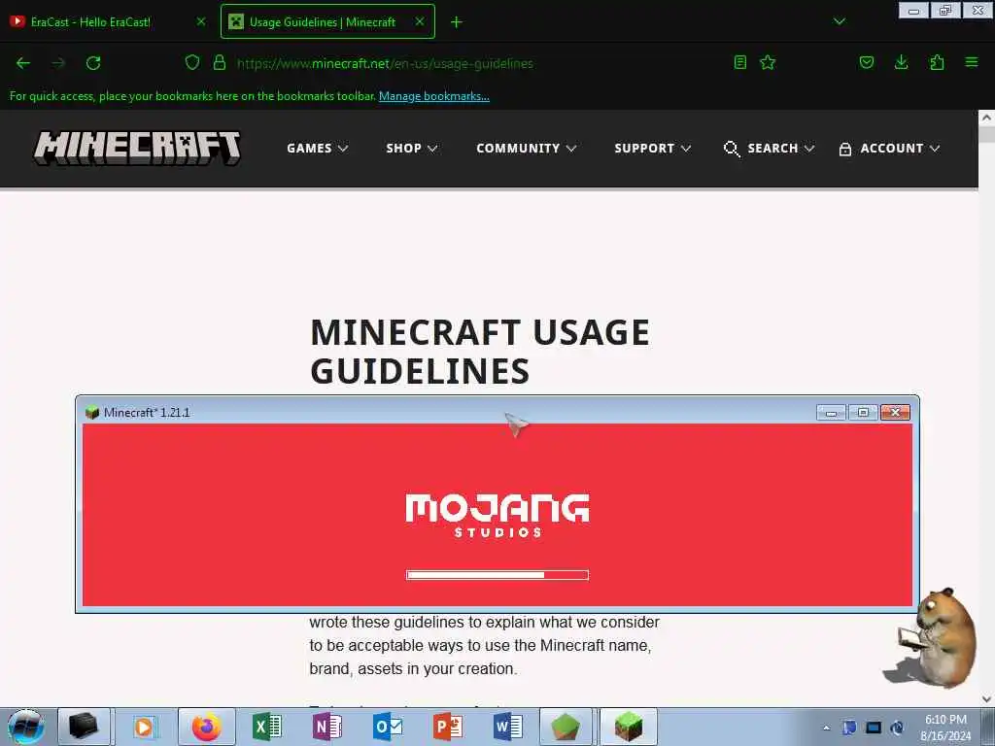The width and height of the screenshot is (995, 746).
Task: Restore down the Firefox browser window
Action: point(945,11)
